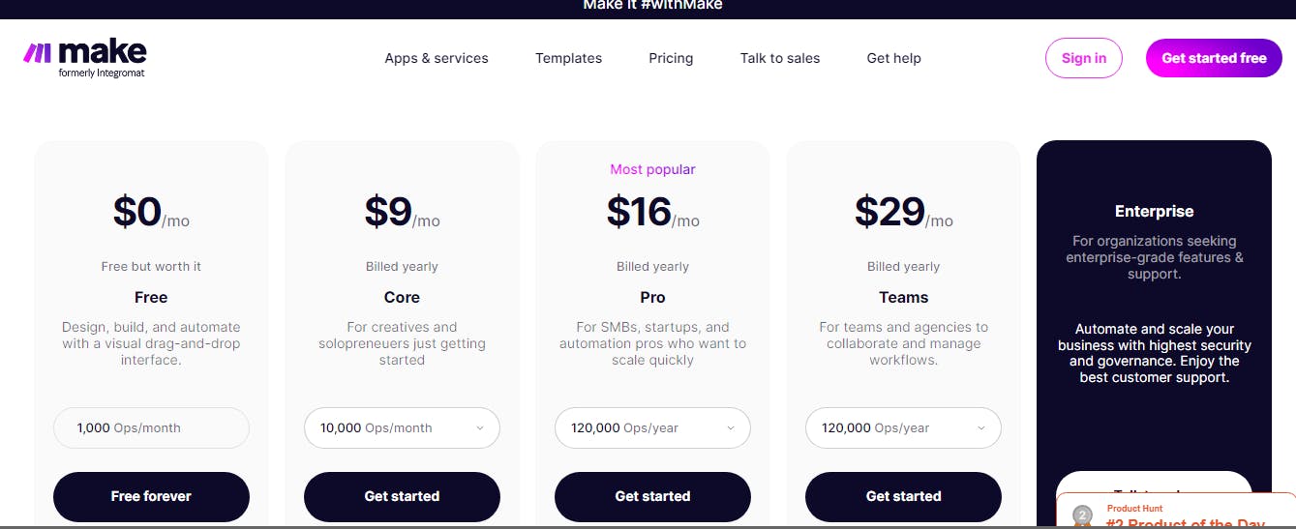This screenshot has width=1296, height=529.
Task: Click the chevron in Teams ops dropdown
Action: (x=980, y=428)
